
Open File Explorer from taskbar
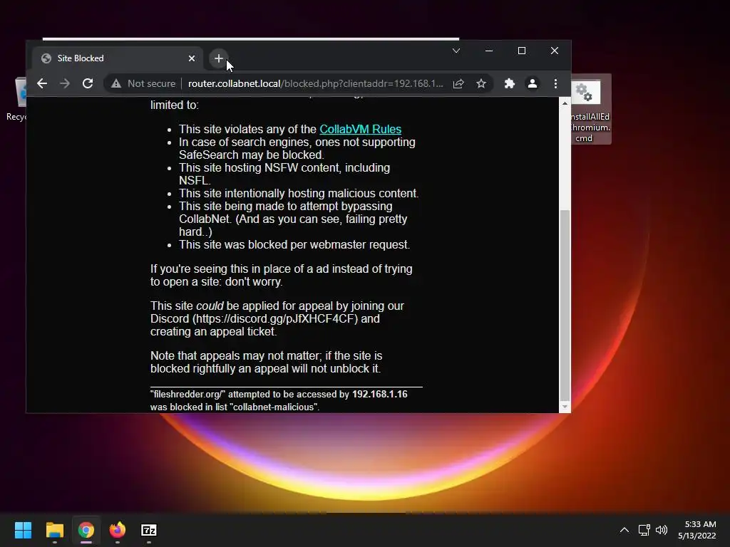[x=54, y=530]
